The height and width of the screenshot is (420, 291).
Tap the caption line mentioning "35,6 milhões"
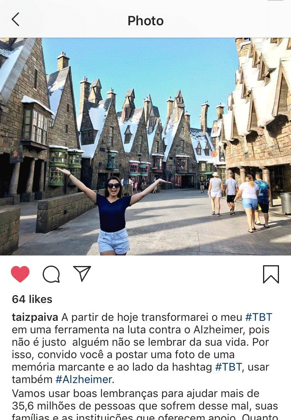(145, 406)
